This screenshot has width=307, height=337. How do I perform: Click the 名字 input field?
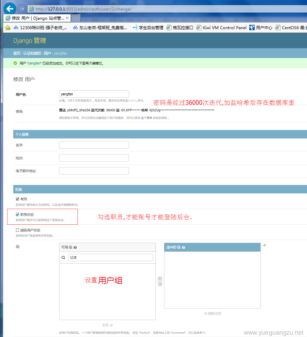coord(94,145)
